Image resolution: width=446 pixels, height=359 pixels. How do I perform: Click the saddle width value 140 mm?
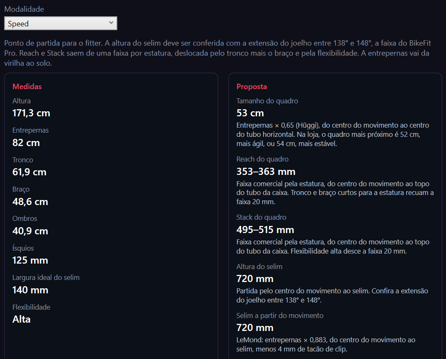point(31,290)
